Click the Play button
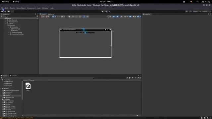 [x=102, y=11]
